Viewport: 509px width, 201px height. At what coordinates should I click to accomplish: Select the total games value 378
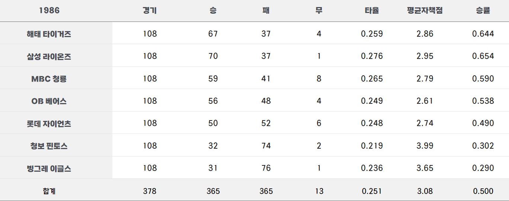(x=150, y=191)
